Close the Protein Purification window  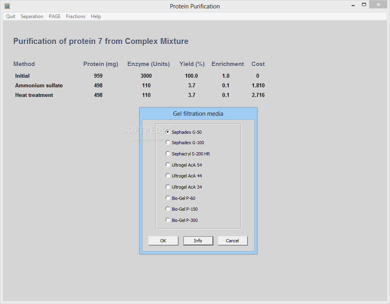point(378,5)
